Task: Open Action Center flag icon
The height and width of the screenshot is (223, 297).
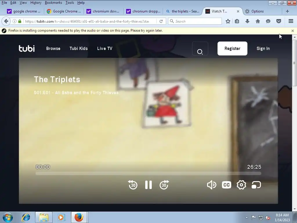Action: tap(253, 217)
